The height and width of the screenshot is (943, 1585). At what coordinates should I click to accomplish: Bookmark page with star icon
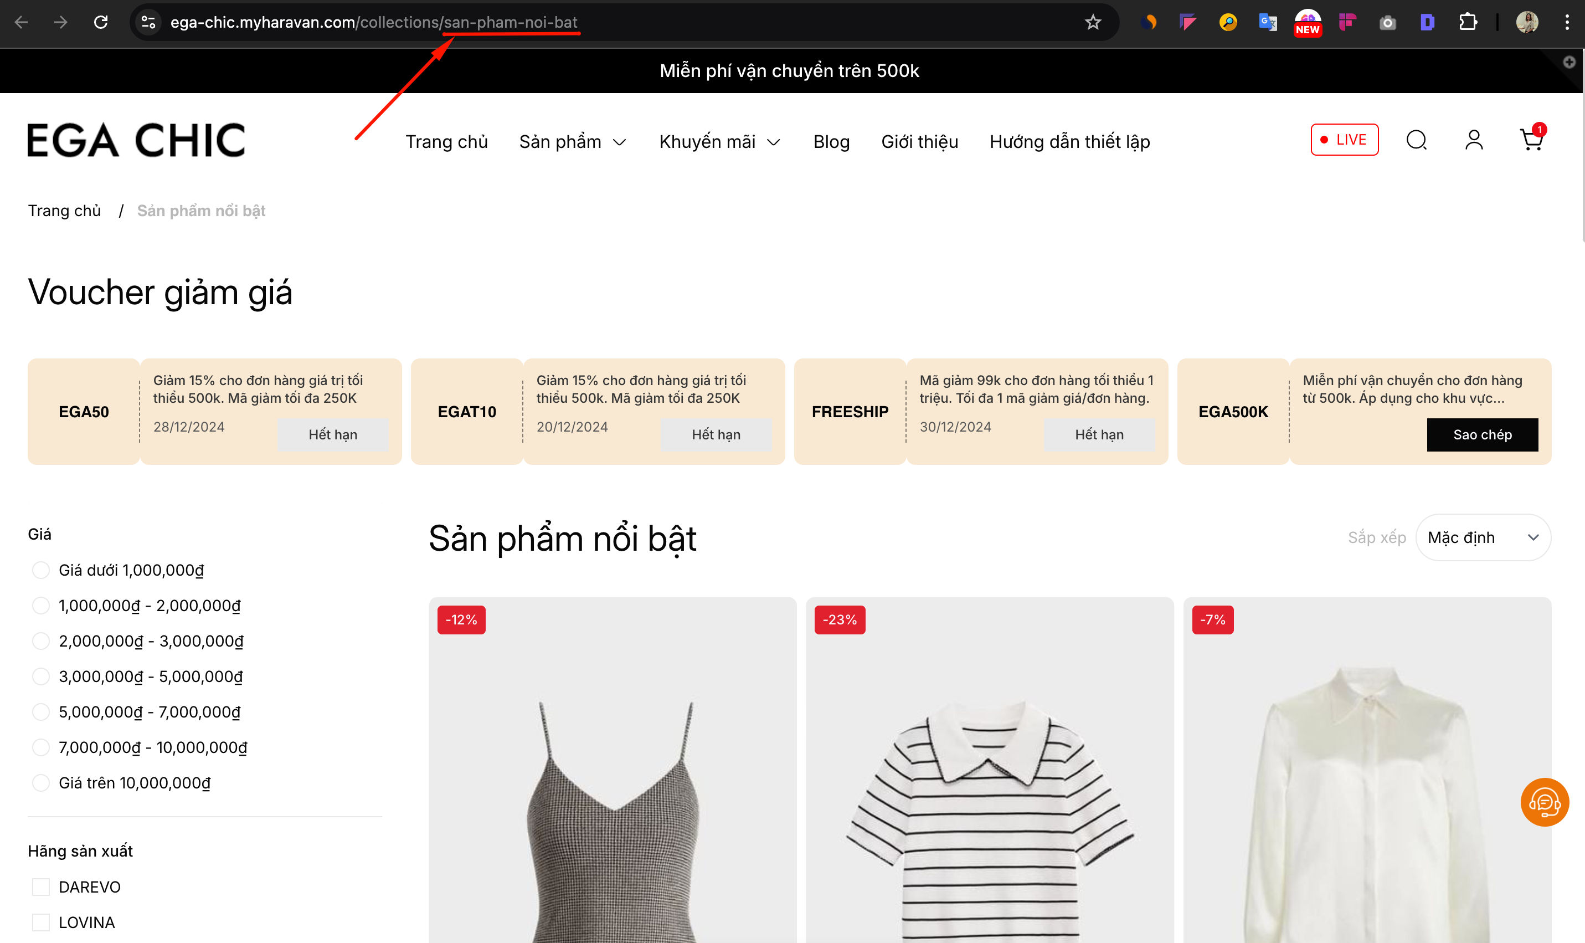point(1092,23)
